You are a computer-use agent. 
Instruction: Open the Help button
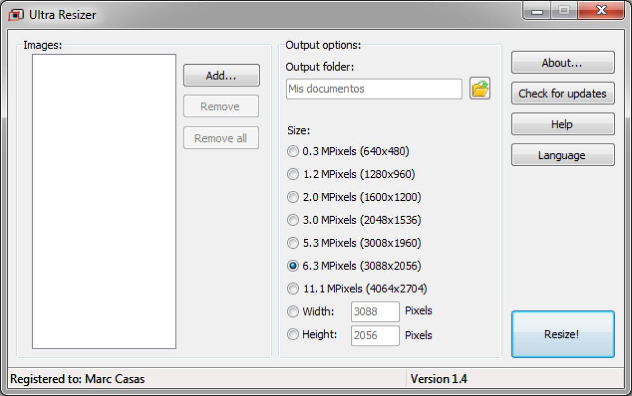point(562,125)
